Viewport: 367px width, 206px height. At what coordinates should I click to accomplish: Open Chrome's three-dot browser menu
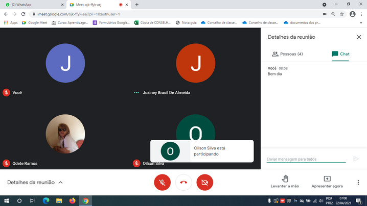(x=361, y=14)
